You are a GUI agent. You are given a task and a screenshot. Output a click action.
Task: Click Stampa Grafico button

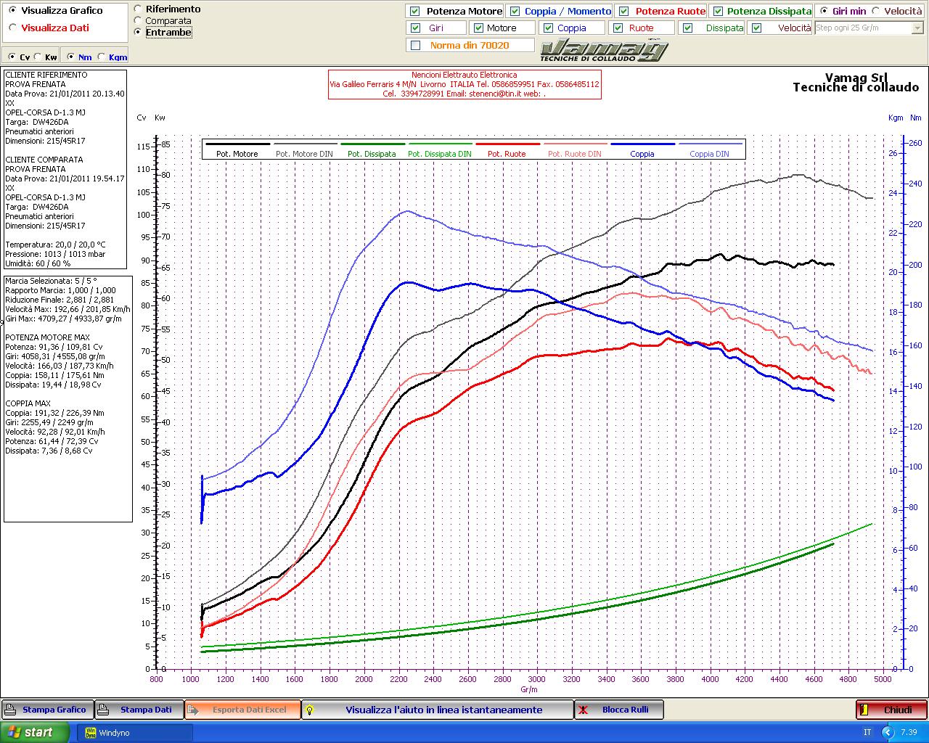(47, 710)
